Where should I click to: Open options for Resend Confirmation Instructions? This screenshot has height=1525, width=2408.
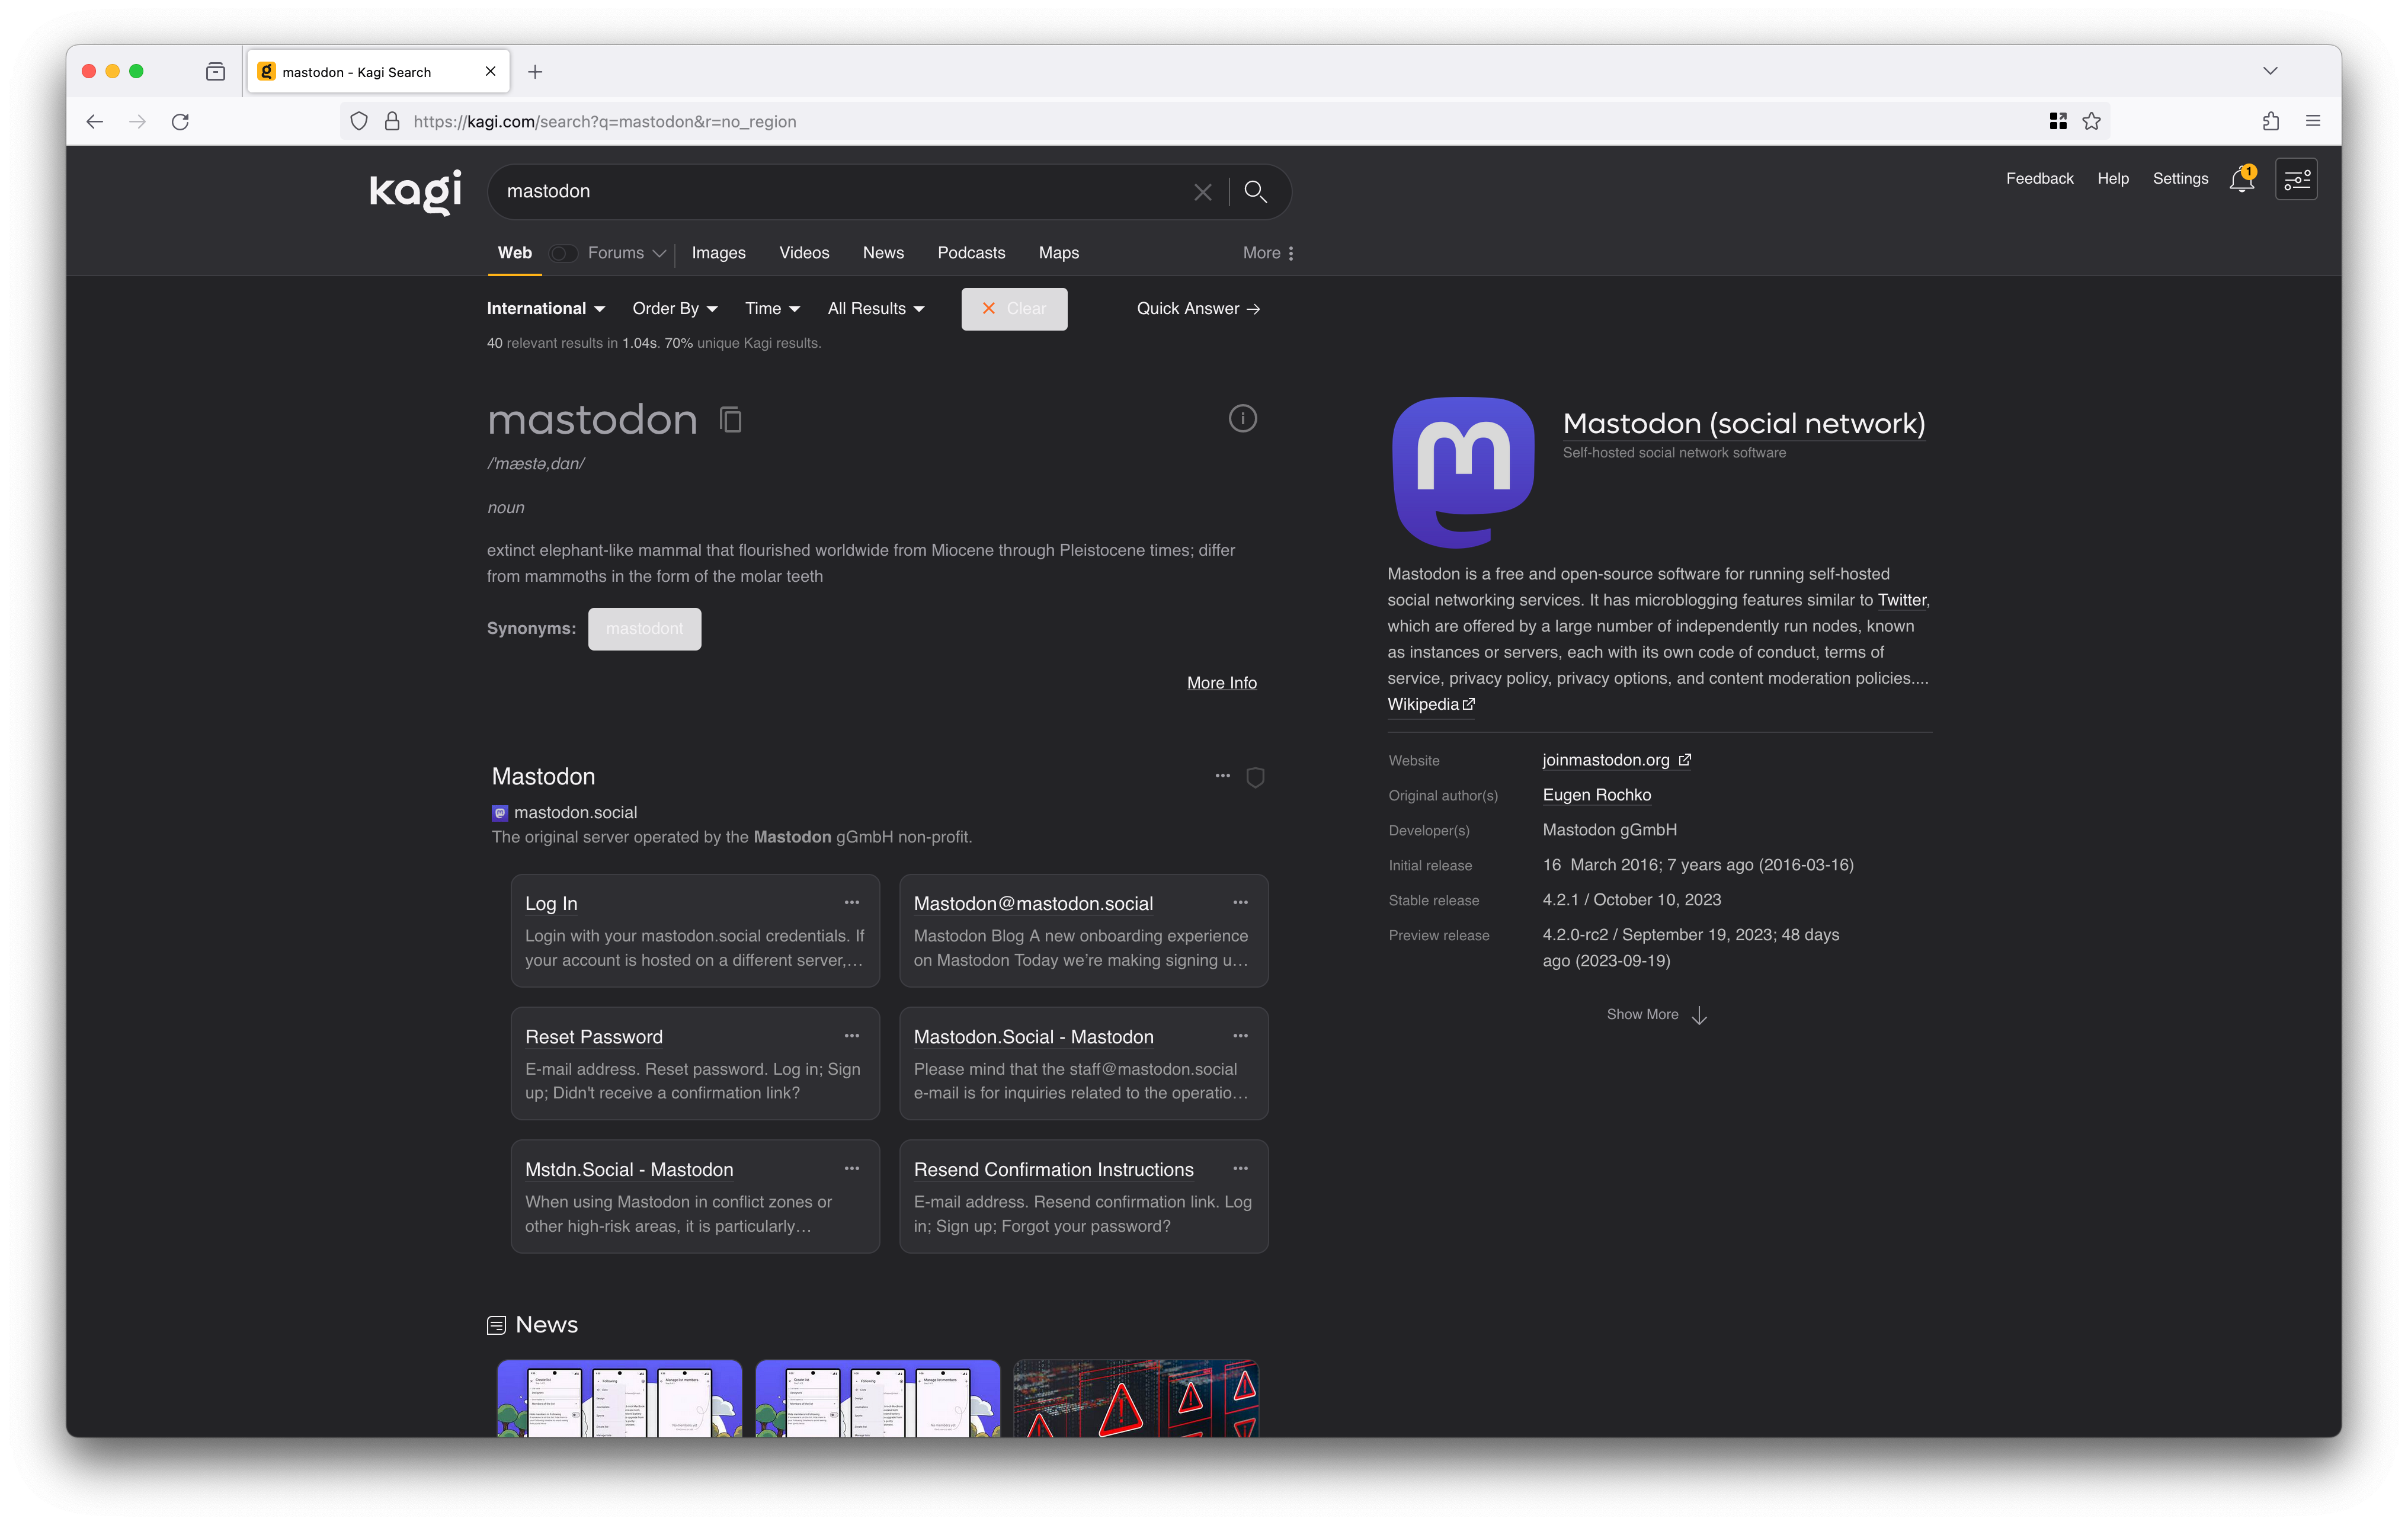pyautogui.click(x=1240, y=1169)
